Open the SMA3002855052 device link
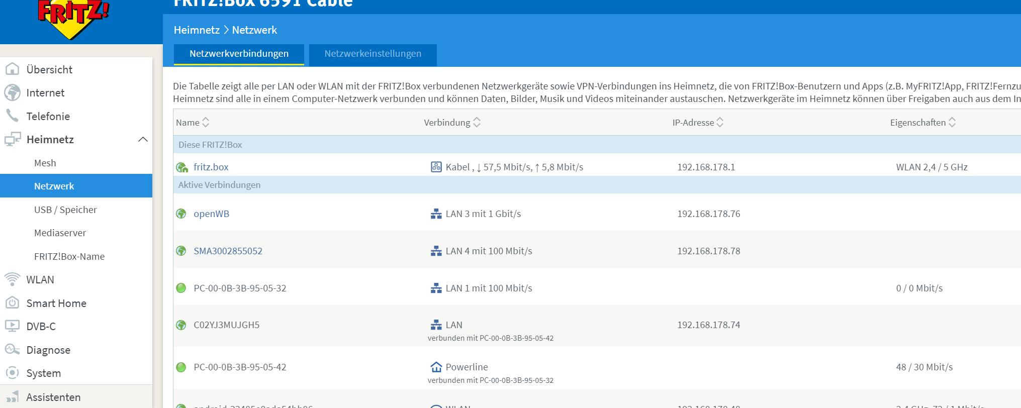The image size is (1021, 408). 228,251
